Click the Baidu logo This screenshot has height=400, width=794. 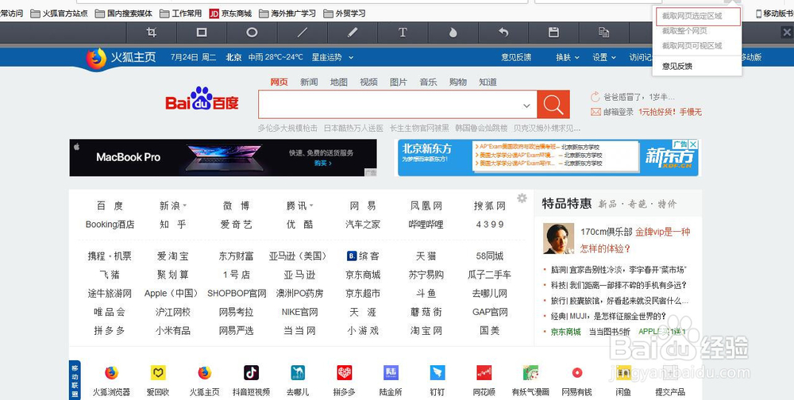pos(202,99)
